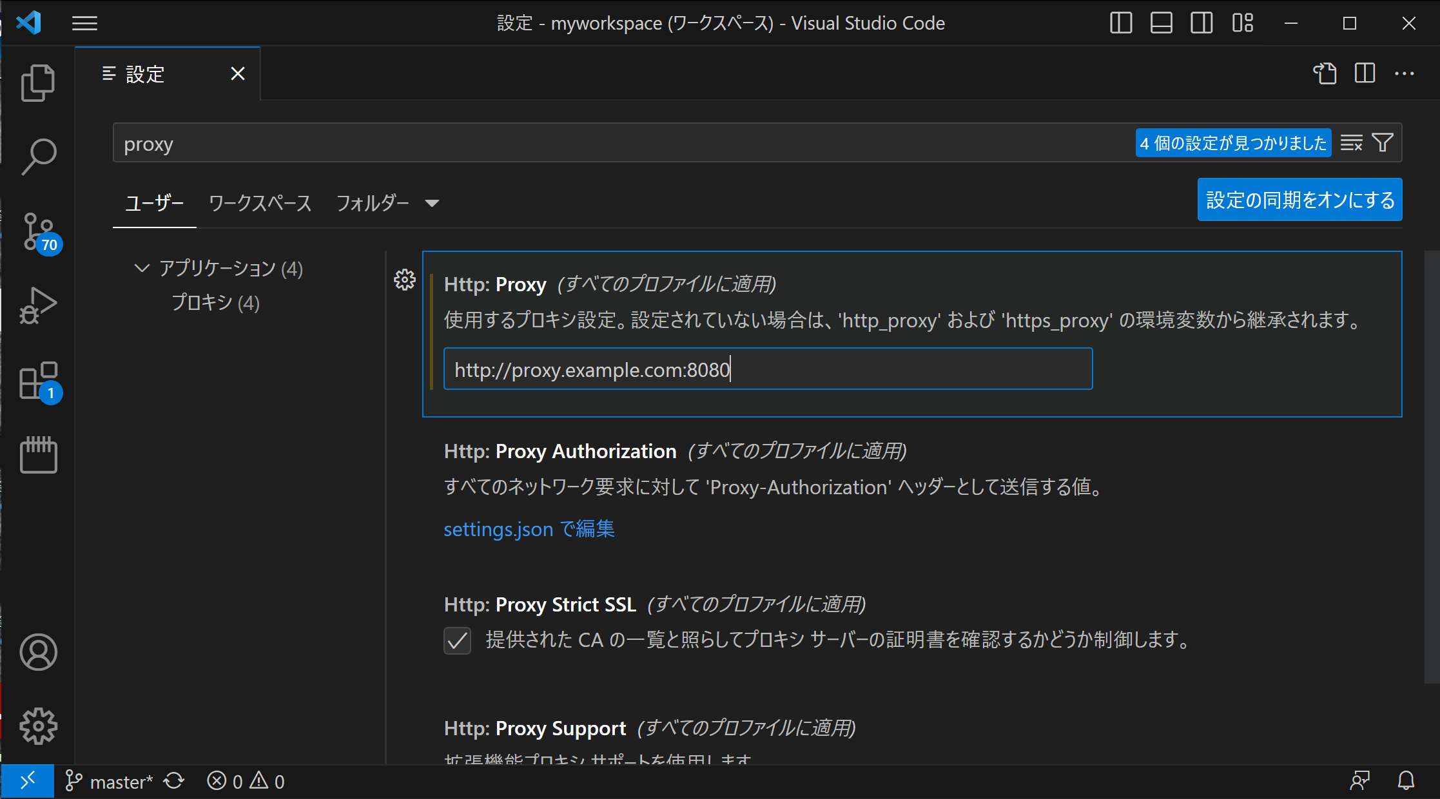Open the settings.json で編集 link
1440x799 pixels.
(529, 529)
